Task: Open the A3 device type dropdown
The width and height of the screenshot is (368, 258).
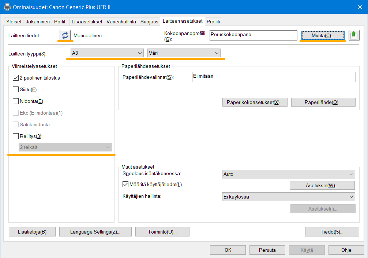Action: coord(107,53)
